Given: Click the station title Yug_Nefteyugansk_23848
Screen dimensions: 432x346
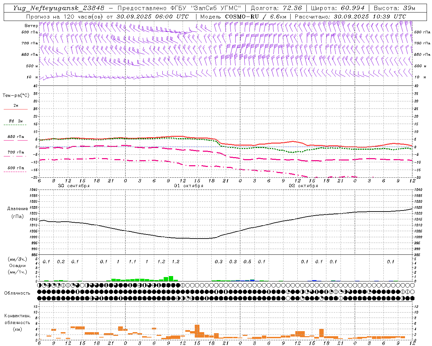Looking at the screenshot, I should (59, 8).
